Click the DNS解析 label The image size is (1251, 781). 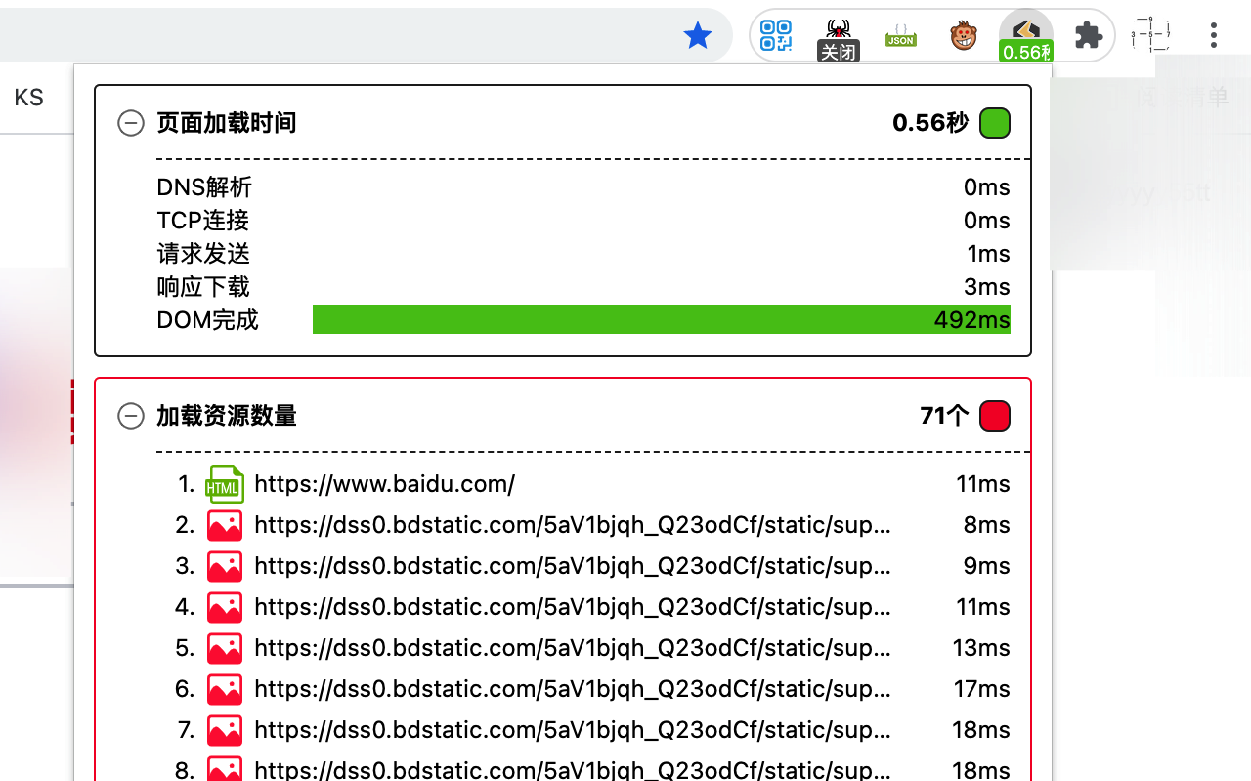point(204,187)
